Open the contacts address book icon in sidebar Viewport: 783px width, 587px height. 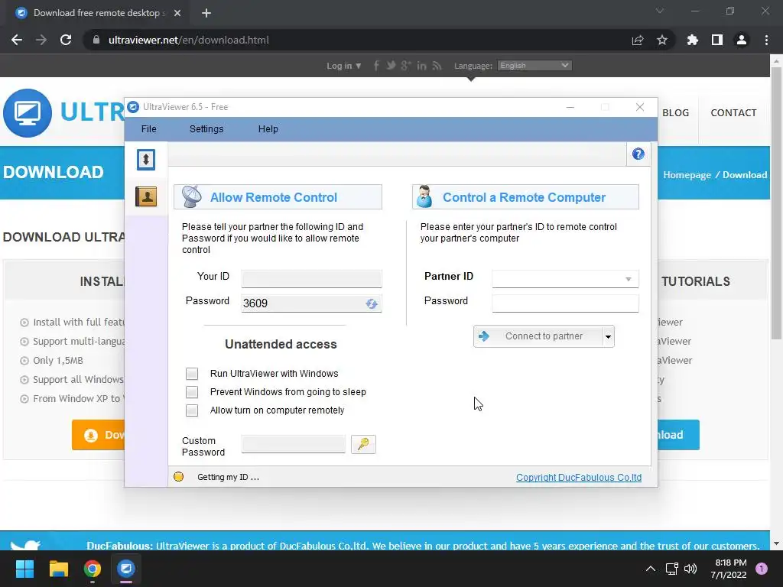[146, 196]
